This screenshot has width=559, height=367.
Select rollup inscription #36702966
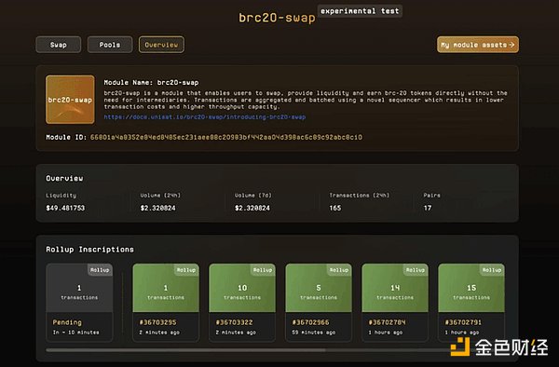click(319, 303)
